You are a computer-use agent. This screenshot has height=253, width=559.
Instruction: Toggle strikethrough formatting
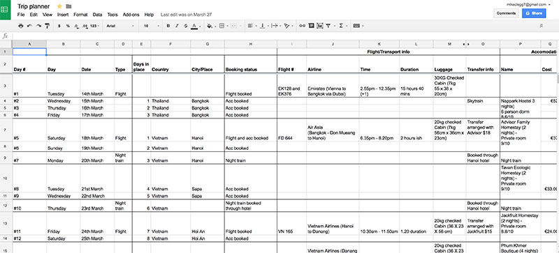(186, 26)
